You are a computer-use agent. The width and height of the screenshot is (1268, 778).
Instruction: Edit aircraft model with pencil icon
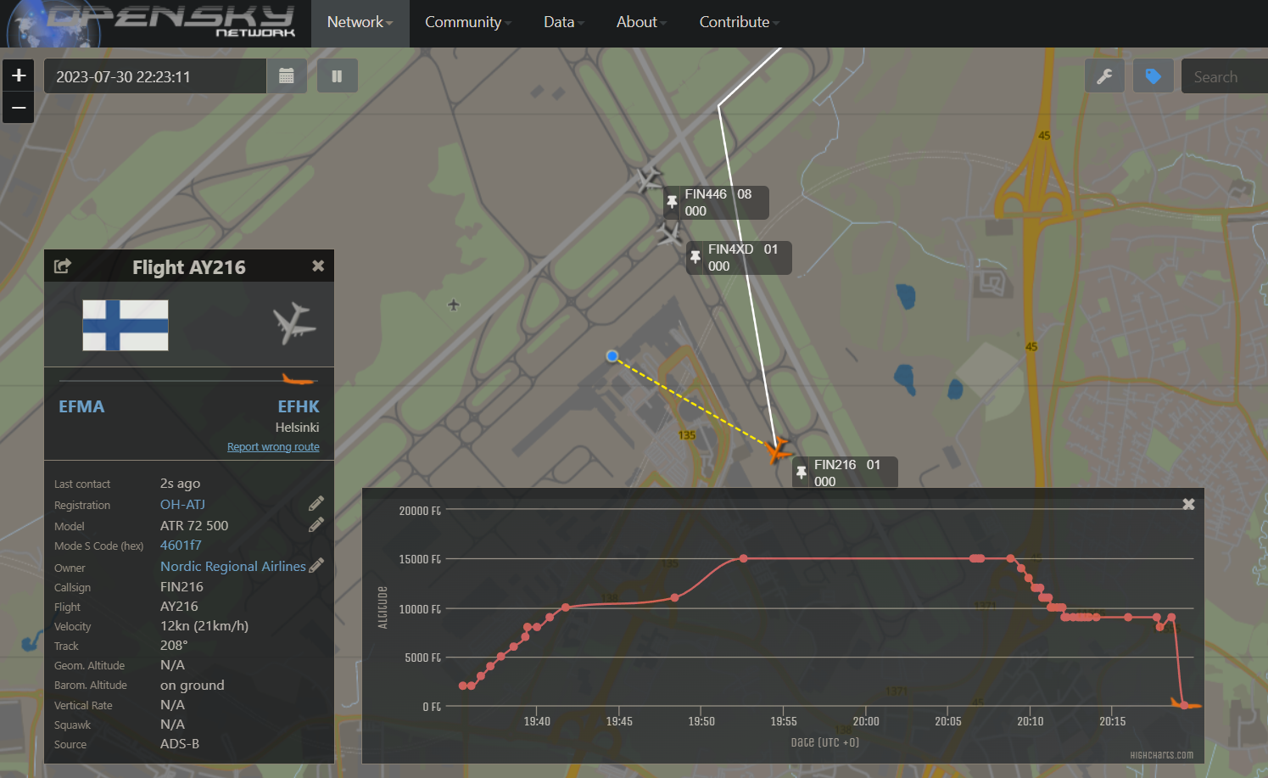(x=316, y=524)
